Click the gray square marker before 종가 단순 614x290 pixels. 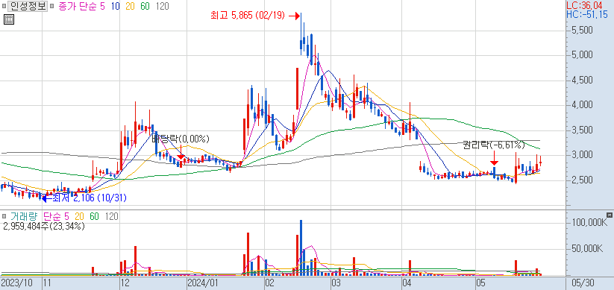(52, 6)
